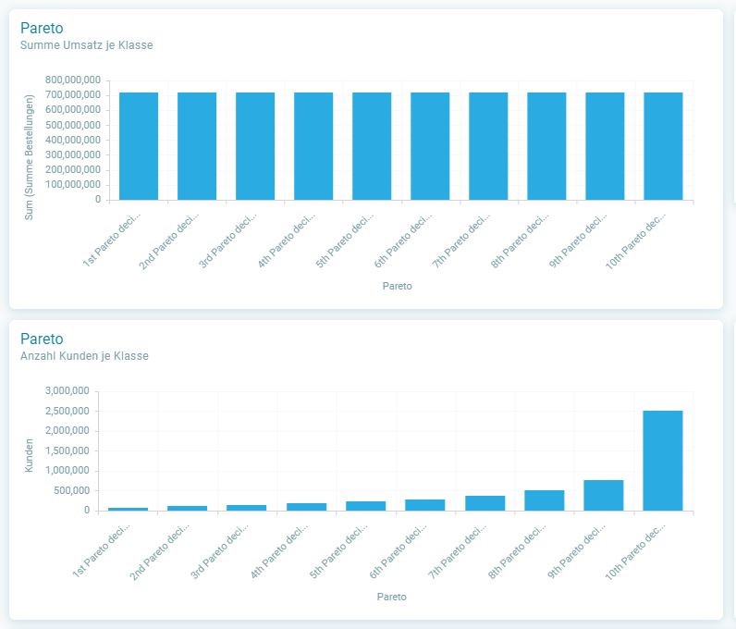Click the 1st Pareto decile bar in Summe Umsatz chart
This screenshot has width=736, height=629.
tap(139, 146)
